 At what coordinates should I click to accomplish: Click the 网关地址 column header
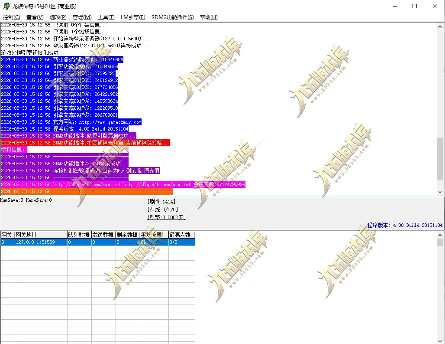41,235
